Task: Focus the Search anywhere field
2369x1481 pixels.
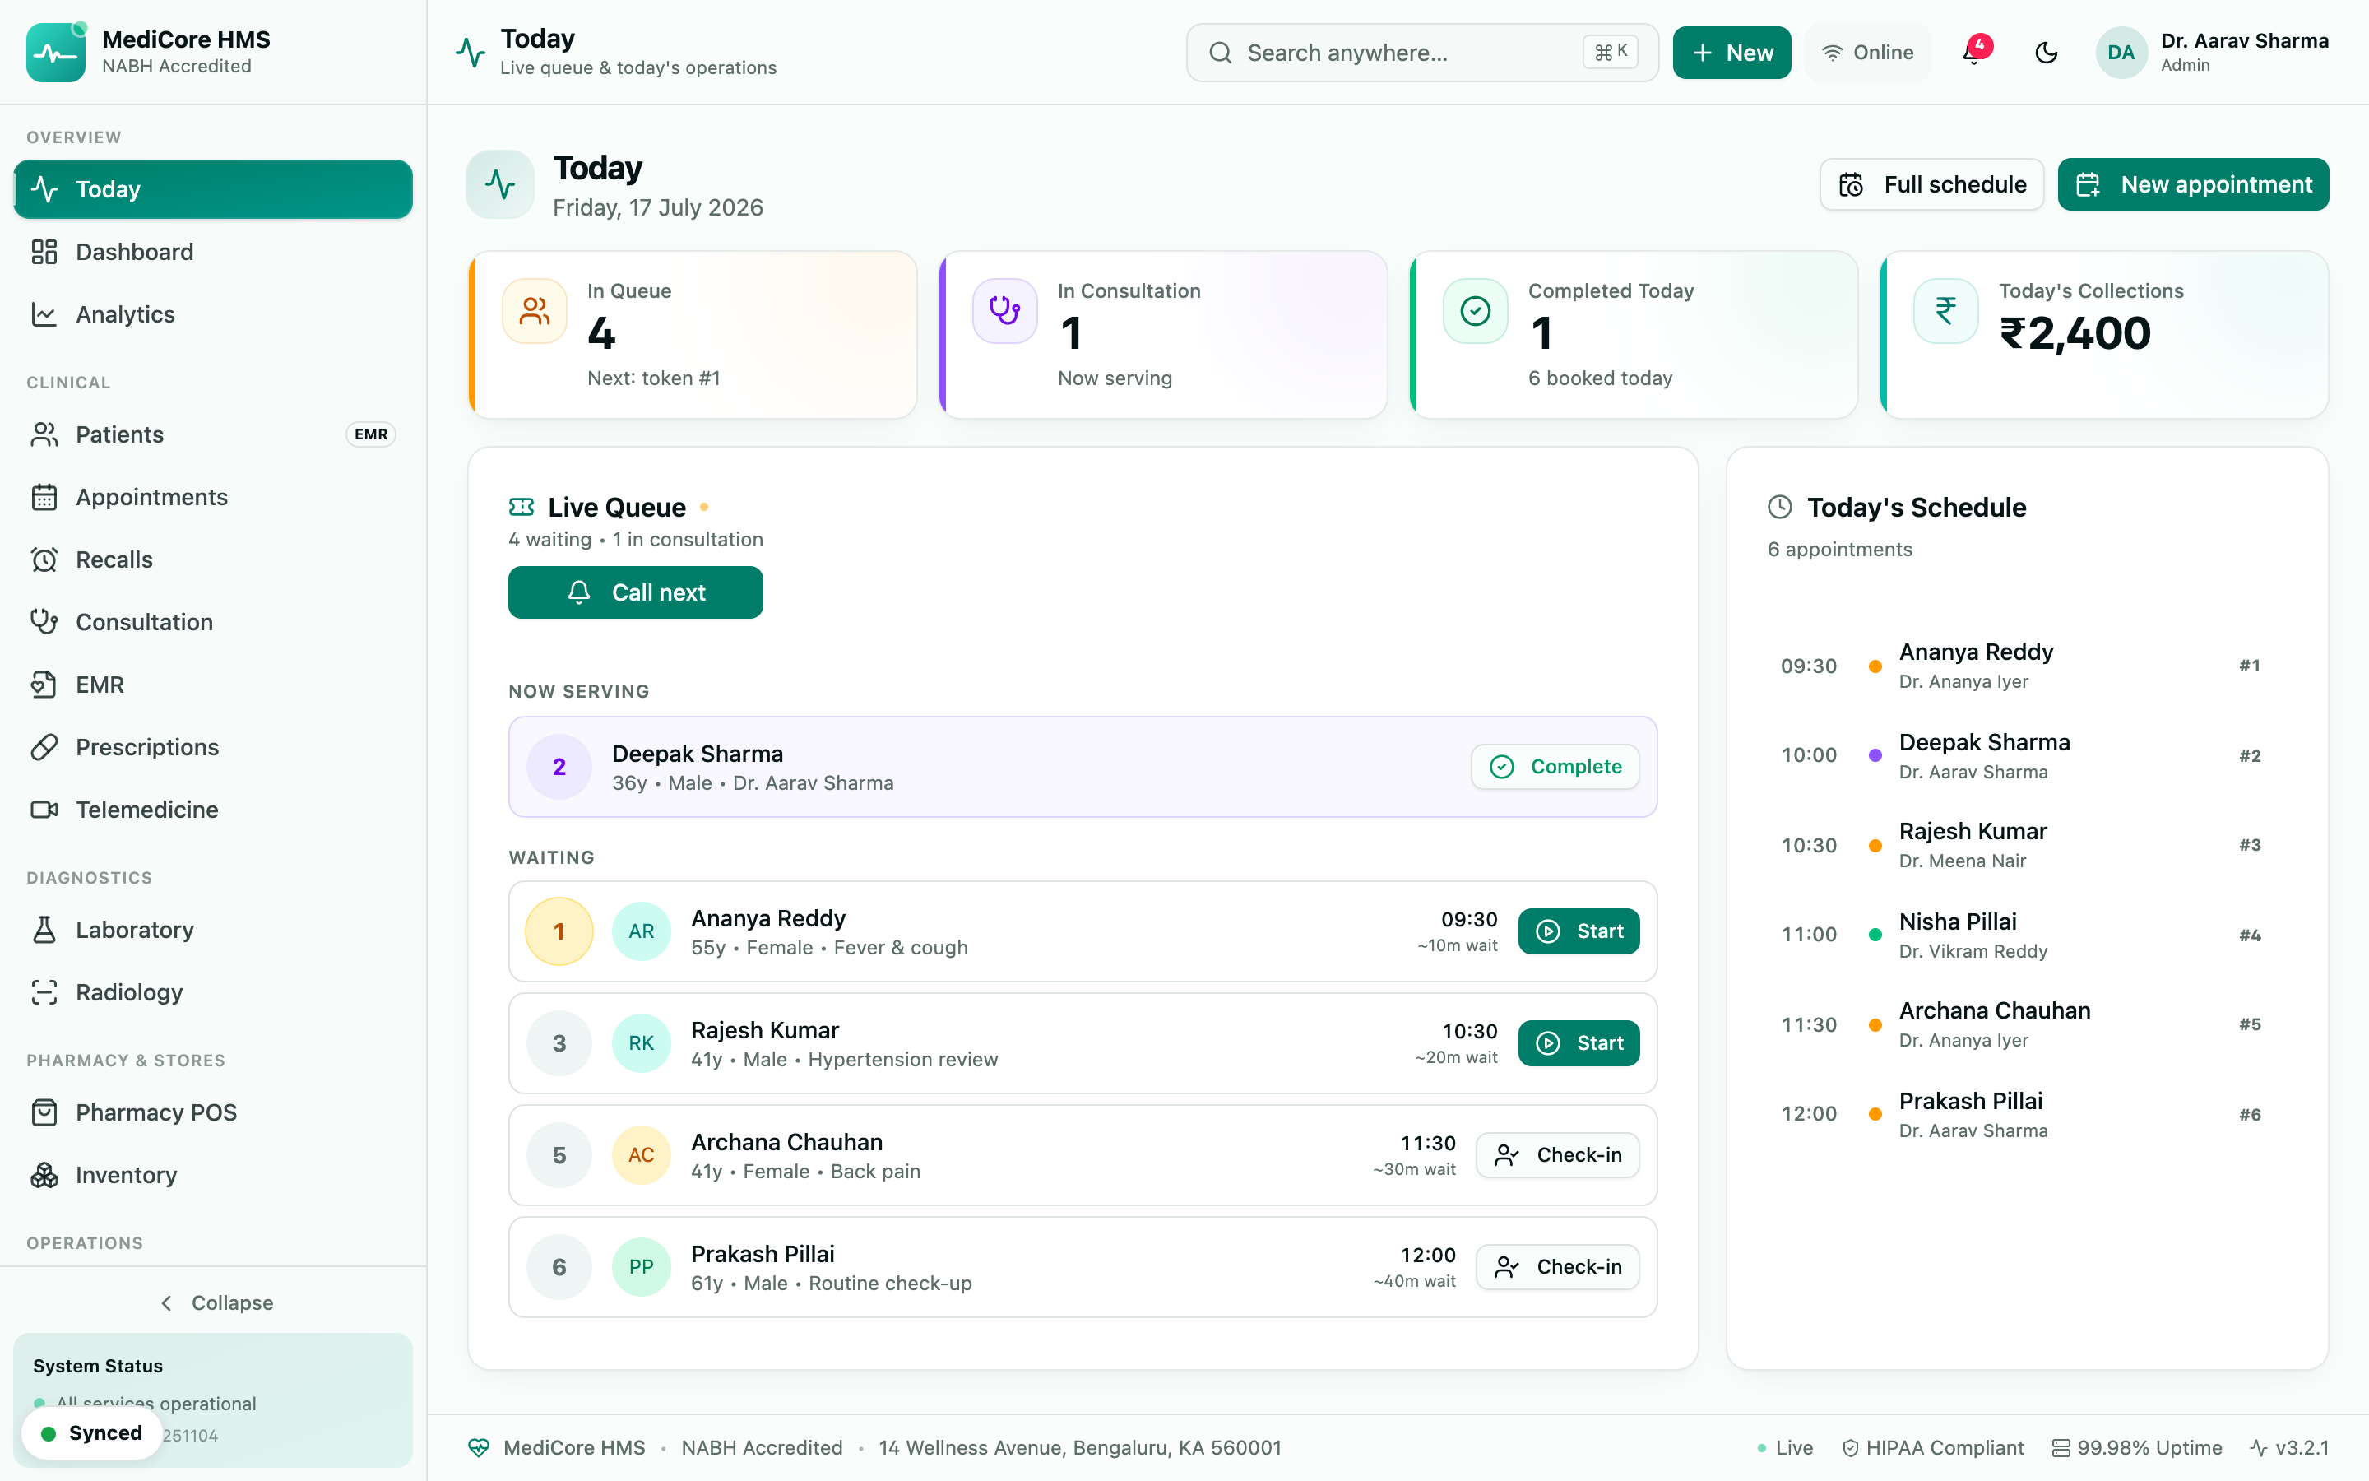Action: (x=1422, y=53)
